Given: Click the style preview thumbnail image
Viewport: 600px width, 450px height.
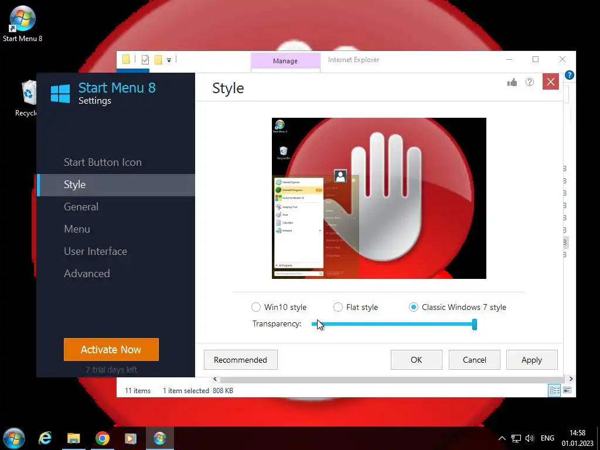Looking at the screenshot, I should [379, 198].
